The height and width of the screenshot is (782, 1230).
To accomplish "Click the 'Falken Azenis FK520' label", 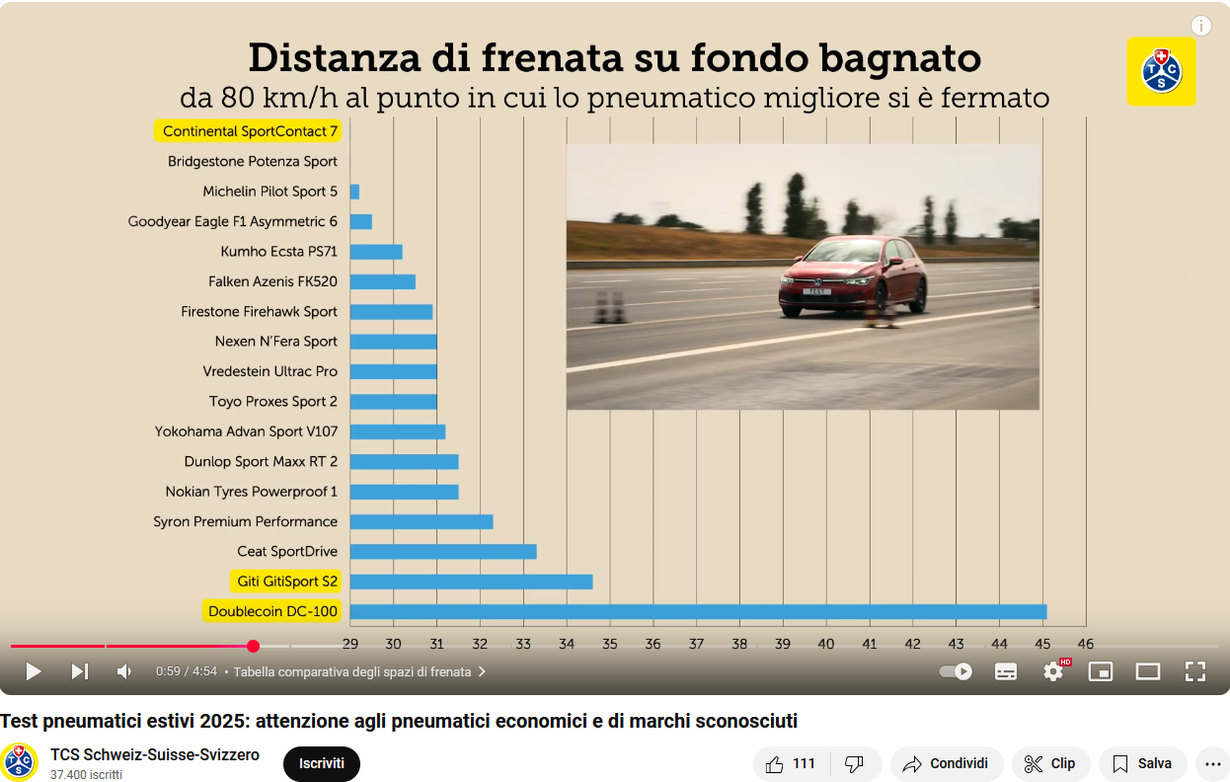I will tap(273, 281).
